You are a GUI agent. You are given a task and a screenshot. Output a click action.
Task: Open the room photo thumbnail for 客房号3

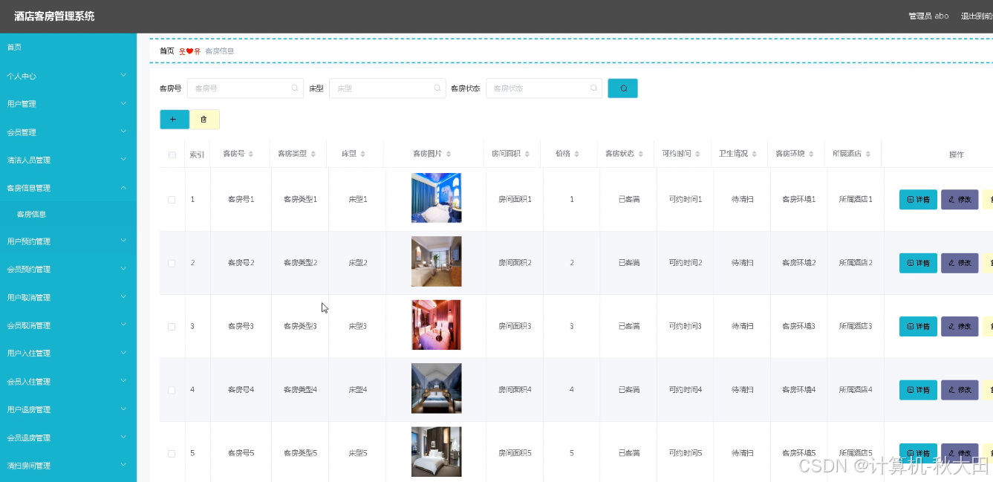(437, 325)
